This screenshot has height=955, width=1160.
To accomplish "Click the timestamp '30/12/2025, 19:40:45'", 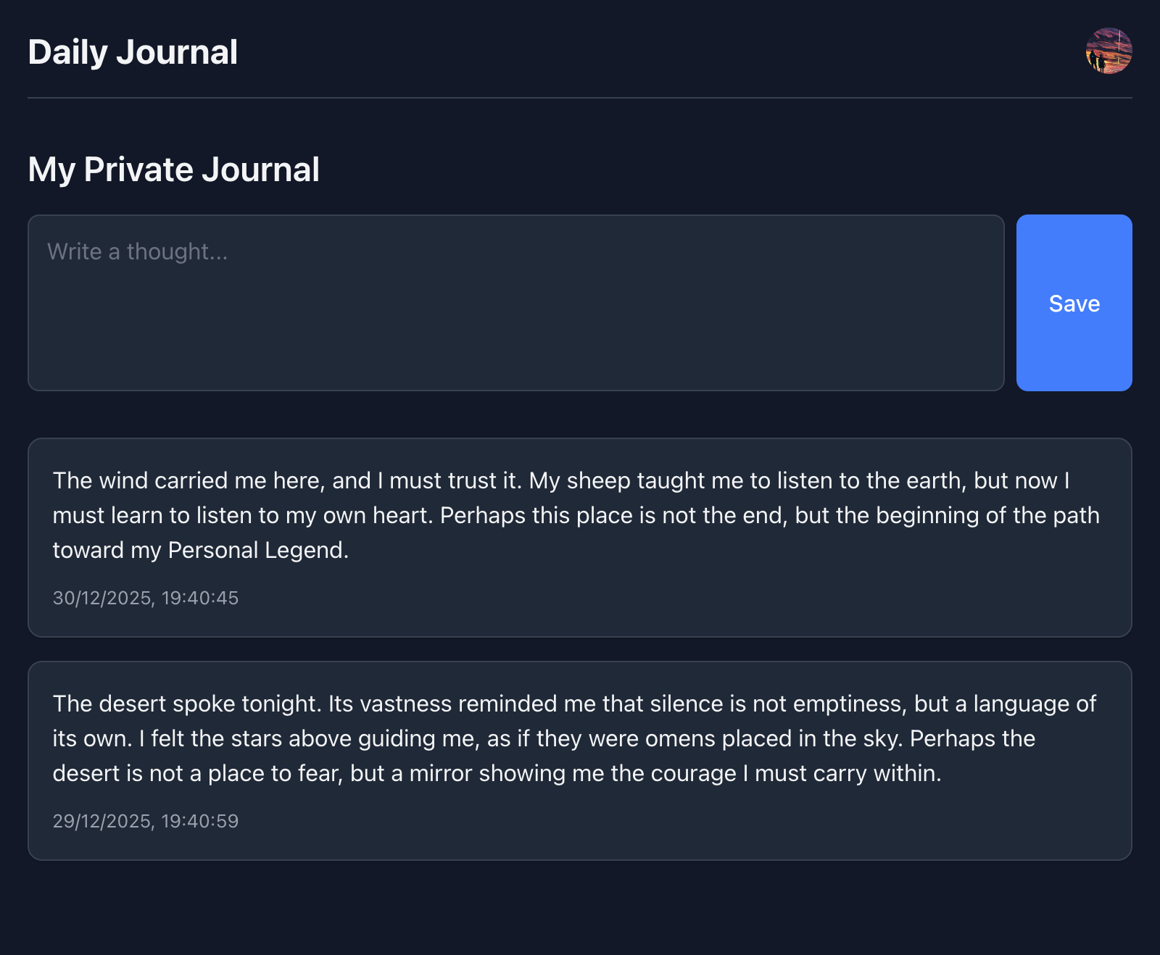I will click(x=145, y=598).
